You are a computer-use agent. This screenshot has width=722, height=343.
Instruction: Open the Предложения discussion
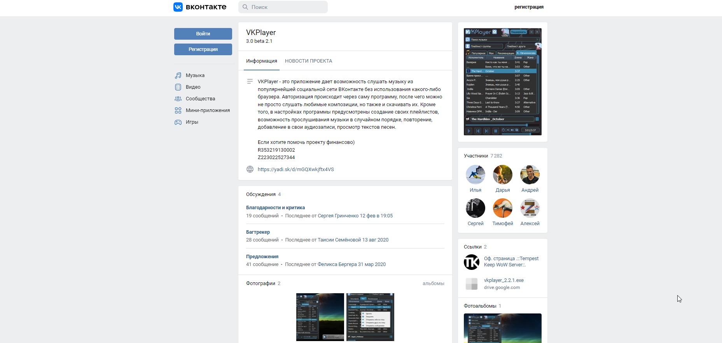coord(262,257)
